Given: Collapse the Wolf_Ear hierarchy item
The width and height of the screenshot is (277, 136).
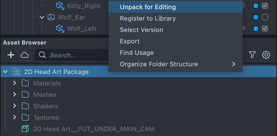Looking at the screenshot, I should pos(42,17).
